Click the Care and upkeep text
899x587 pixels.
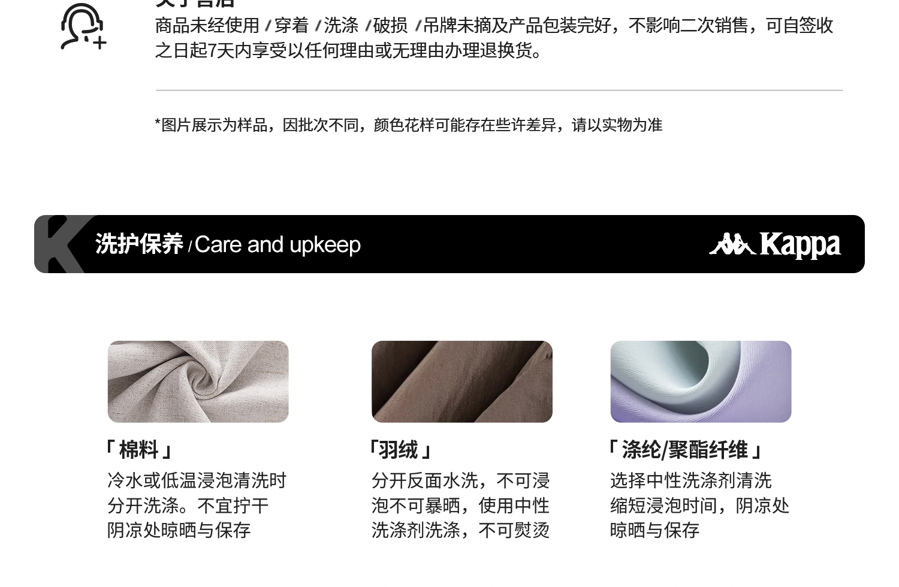click(277, 245)
